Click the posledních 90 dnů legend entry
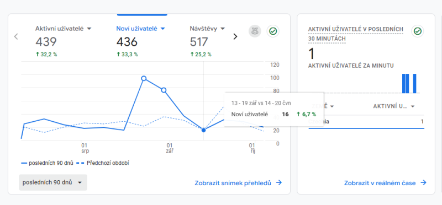This screenshot has height=205, width=442. coord(48,163)
